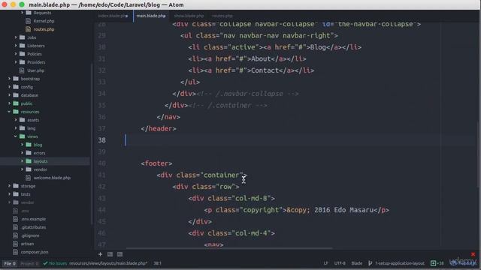Expand the errors folder arrow
The height and width of the screenshot is (270, 481).
point(22,153)
